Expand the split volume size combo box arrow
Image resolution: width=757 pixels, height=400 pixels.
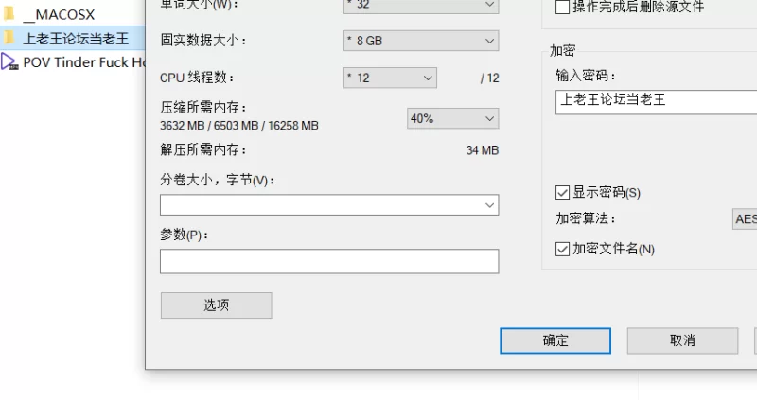(489, 205)
